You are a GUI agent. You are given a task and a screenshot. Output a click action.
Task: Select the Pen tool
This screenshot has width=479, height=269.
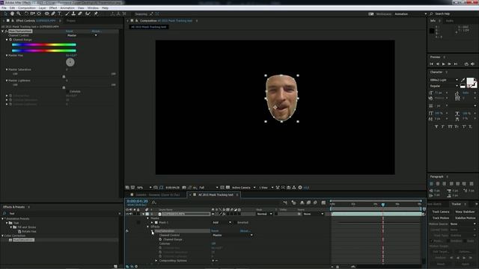tap(53, 13)
